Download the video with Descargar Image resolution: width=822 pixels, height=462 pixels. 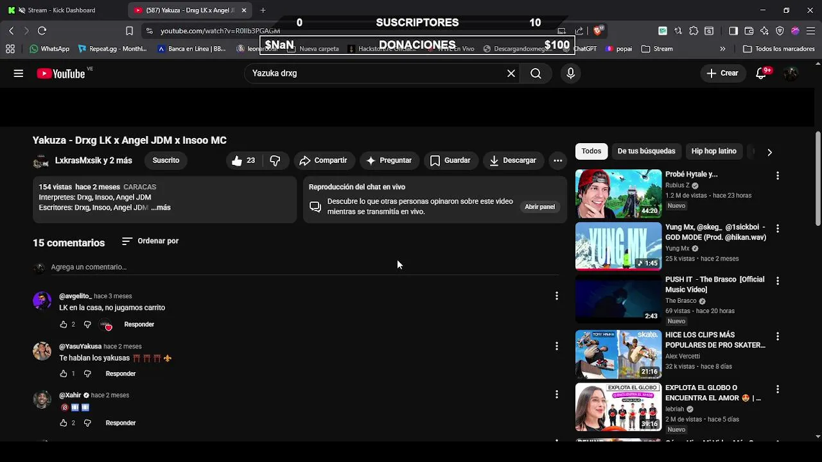point(512,160)
